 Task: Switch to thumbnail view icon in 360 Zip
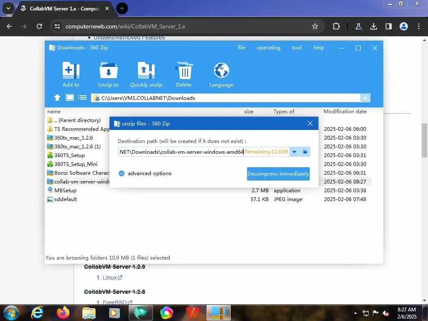[x=70, y=97]
